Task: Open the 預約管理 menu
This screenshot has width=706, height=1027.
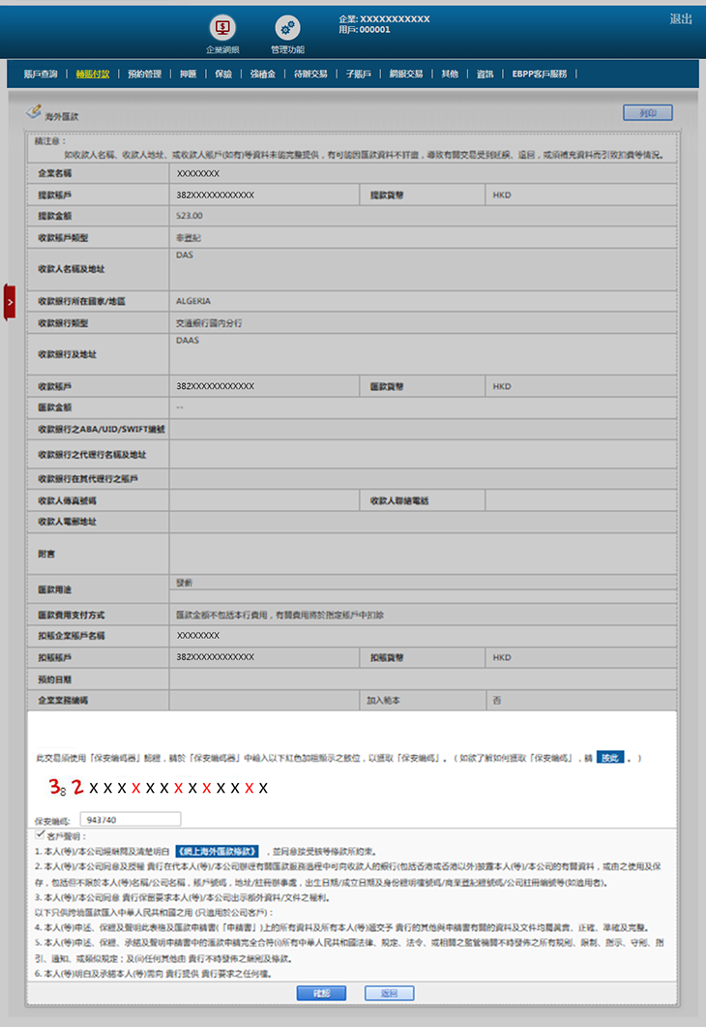Action: coord(144,74)
